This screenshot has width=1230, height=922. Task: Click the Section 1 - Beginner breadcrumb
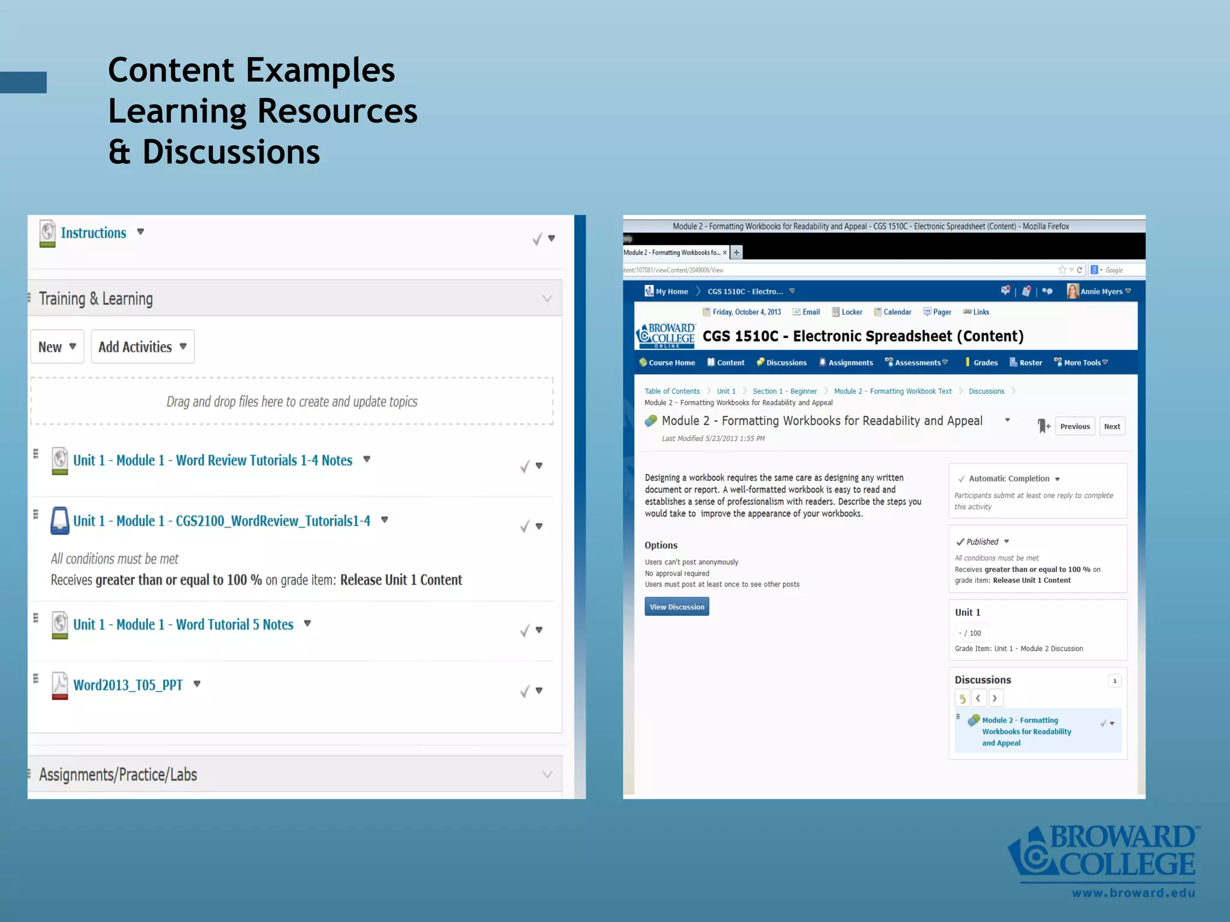click(x=785, y=391)
